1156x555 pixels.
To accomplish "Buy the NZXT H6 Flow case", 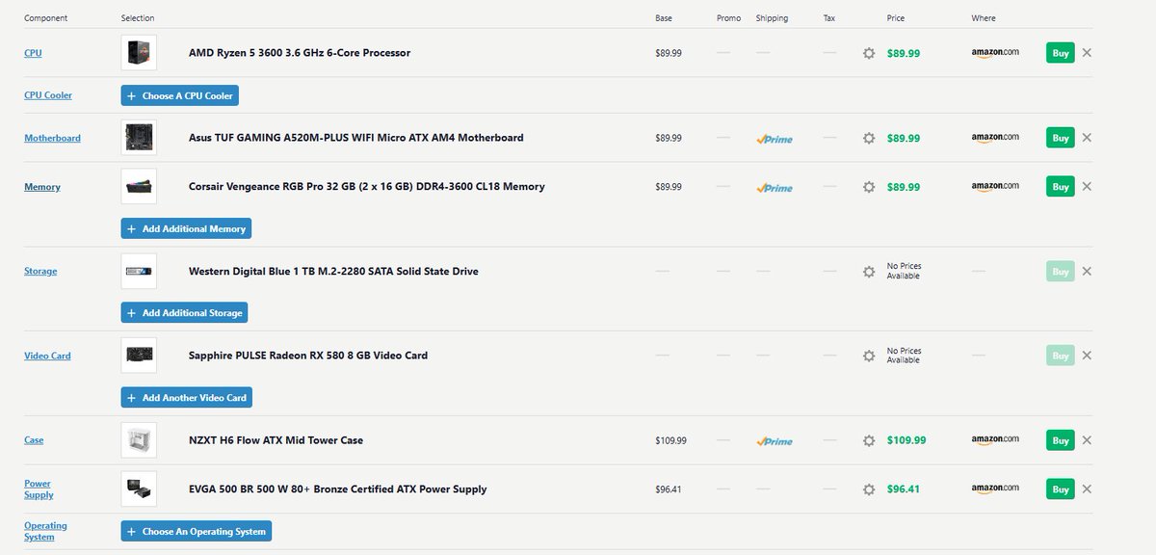I will pyautogui.click(x=1061, y=440).
